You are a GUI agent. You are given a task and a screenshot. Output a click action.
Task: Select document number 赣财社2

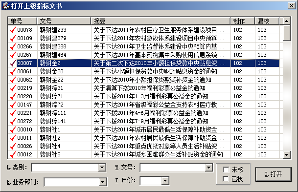click(x=50, y=138)
